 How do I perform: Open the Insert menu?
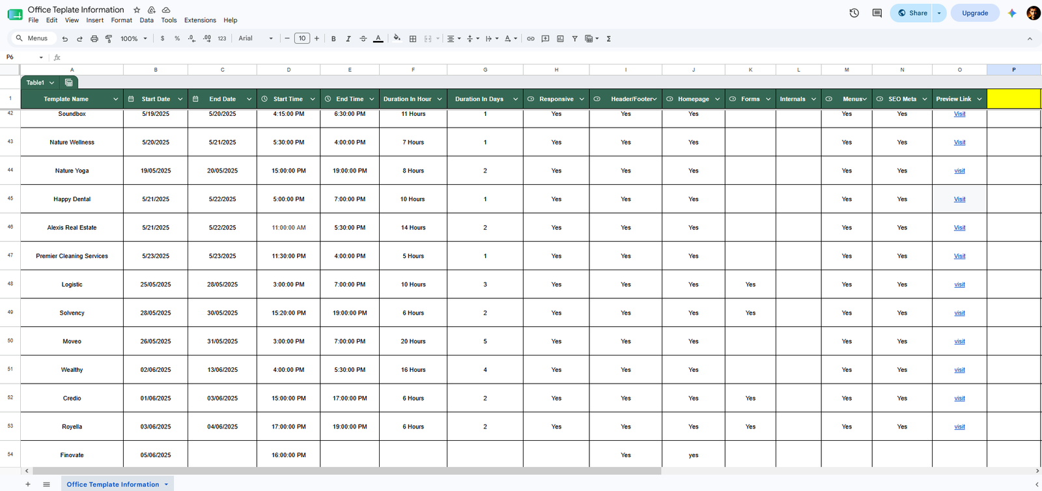tap(95, 20)
